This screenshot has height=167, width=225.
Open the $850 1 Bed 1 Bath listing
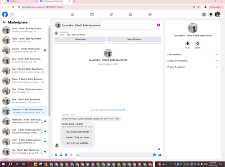point(72,35)
